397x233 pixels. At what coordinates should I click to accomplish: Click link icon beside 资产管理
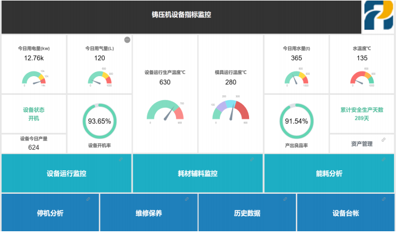pyautogui.click(x=384, y=140)
